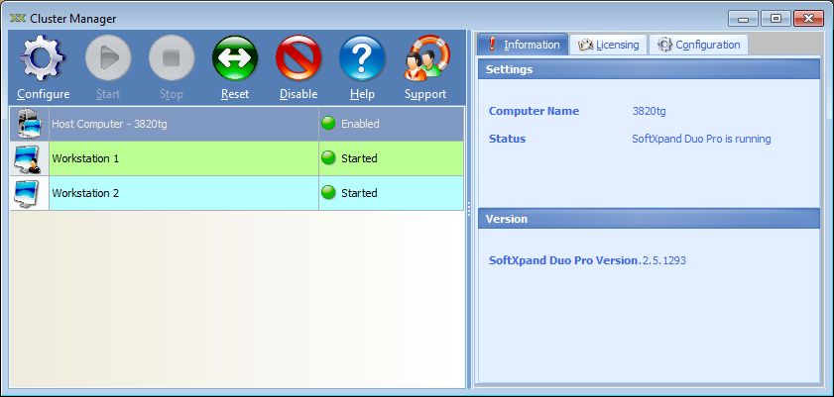834x397 pixels.
Task: Close the Cluster Manager window
Action: point(808,19)
